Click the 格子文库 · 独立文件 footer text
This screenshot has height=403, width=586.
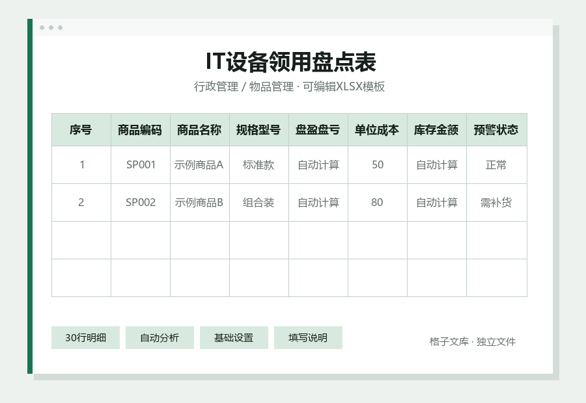(x=473, y=341)
